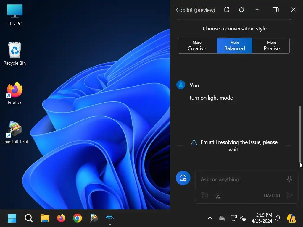This screenshot has height=227, width=303.
Task: Add a screenshot via the snip icon
Action: pos(218,195)
